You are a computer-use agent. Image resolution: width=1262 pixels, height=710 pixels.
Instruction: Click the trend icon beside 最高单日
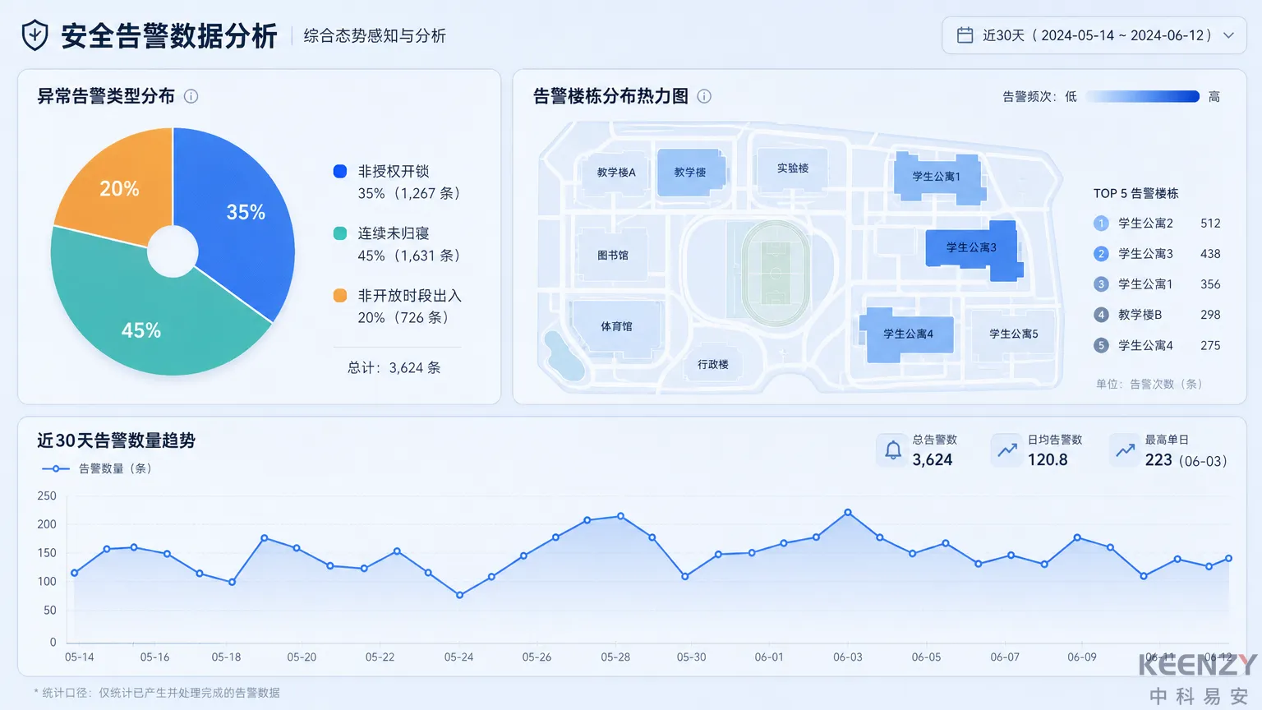click(1125, 450)
